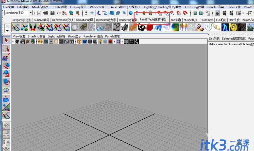This screenshot has height=151, width=254.
Task: Open the Render View window icon
Action: (217, 13)
